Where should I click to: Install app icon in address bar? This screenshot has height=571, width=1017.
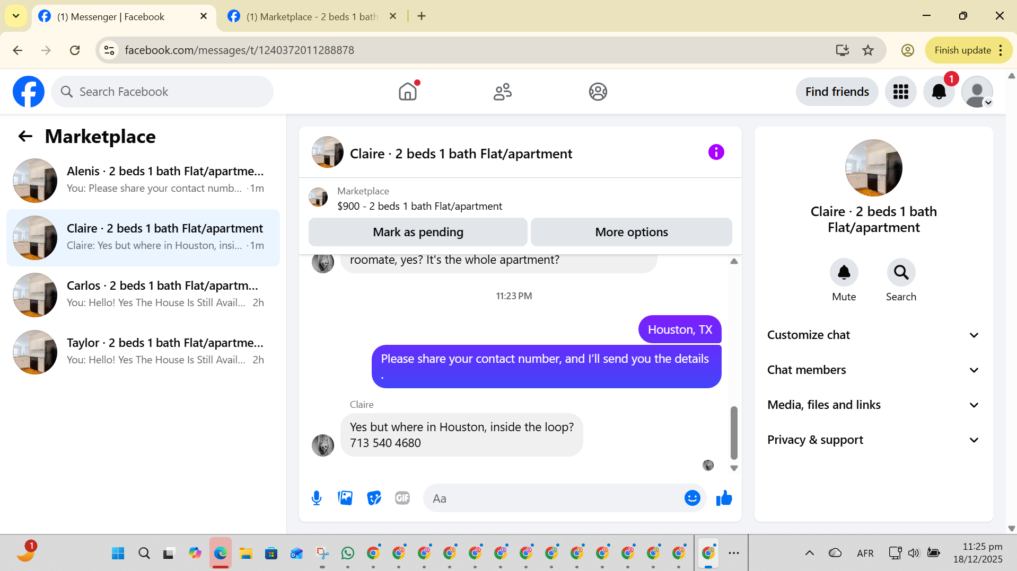pyautogui.click(x=842, y=50)
